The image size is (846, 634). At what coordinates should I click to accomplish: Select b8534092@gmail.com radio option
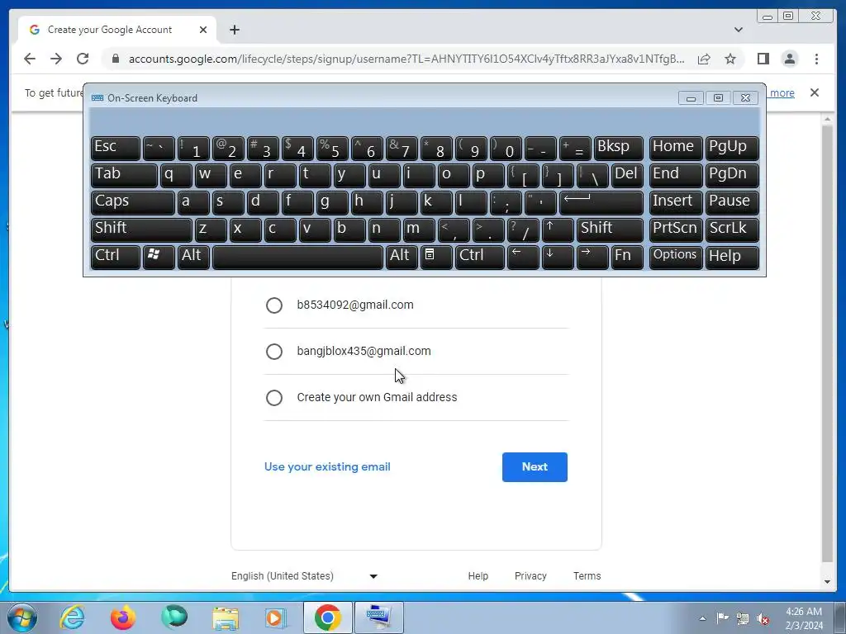274,305
